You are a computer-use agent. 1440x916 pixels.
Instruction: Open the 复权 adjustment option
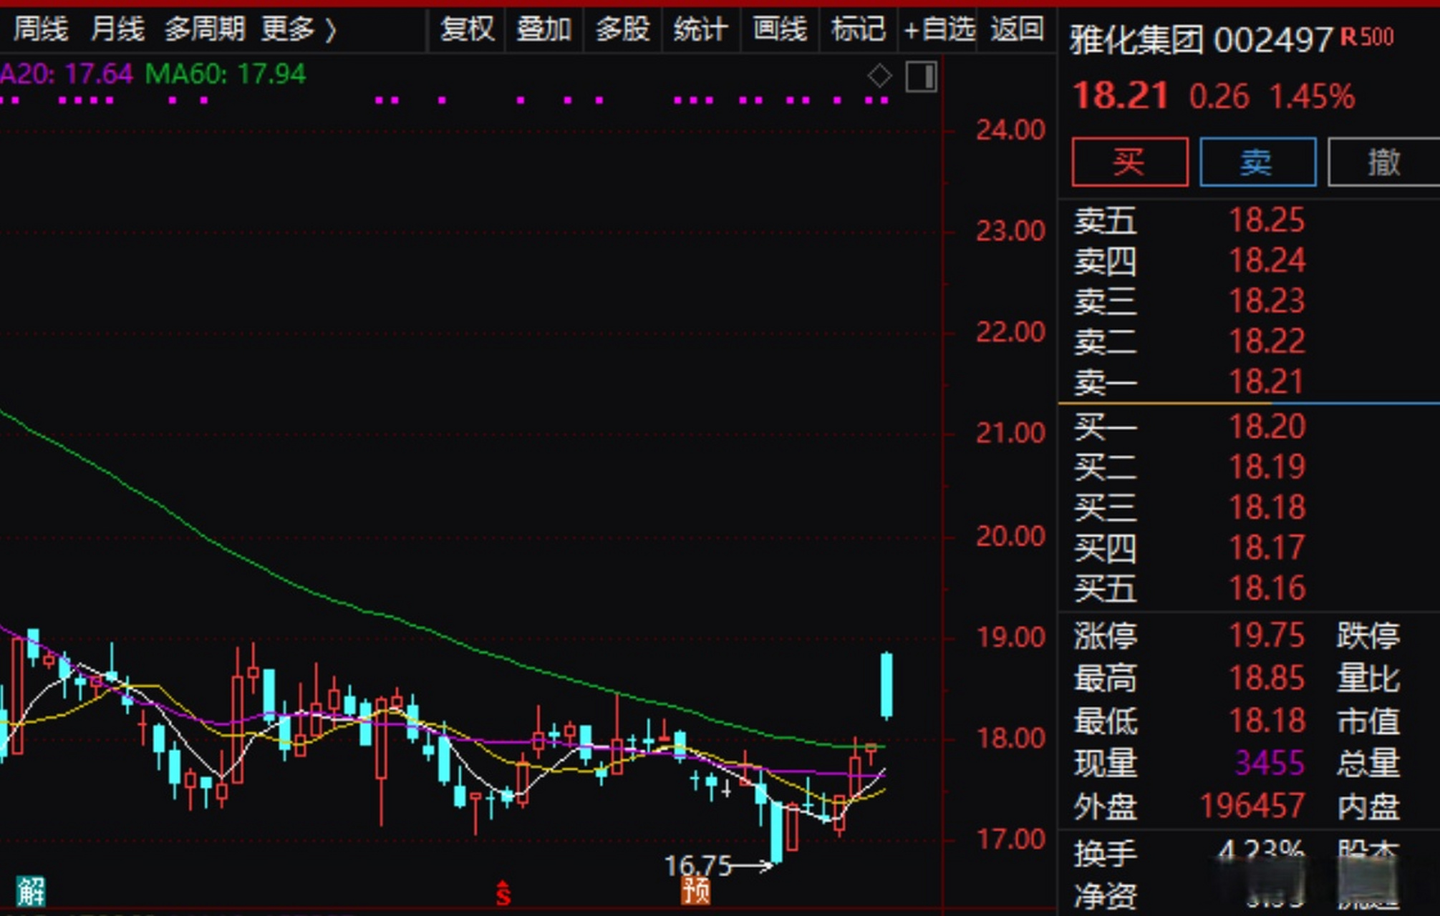[467, 29]
